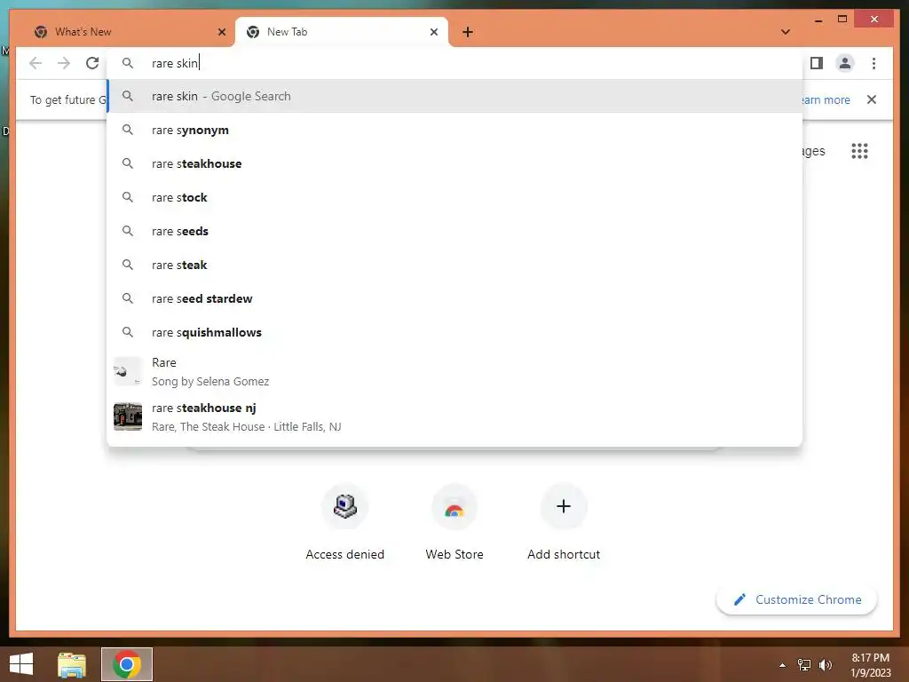The width and height of the screenshot is (909, 682).
Task: Click the browser forward arrow
Action: click(x=64, y=63)
